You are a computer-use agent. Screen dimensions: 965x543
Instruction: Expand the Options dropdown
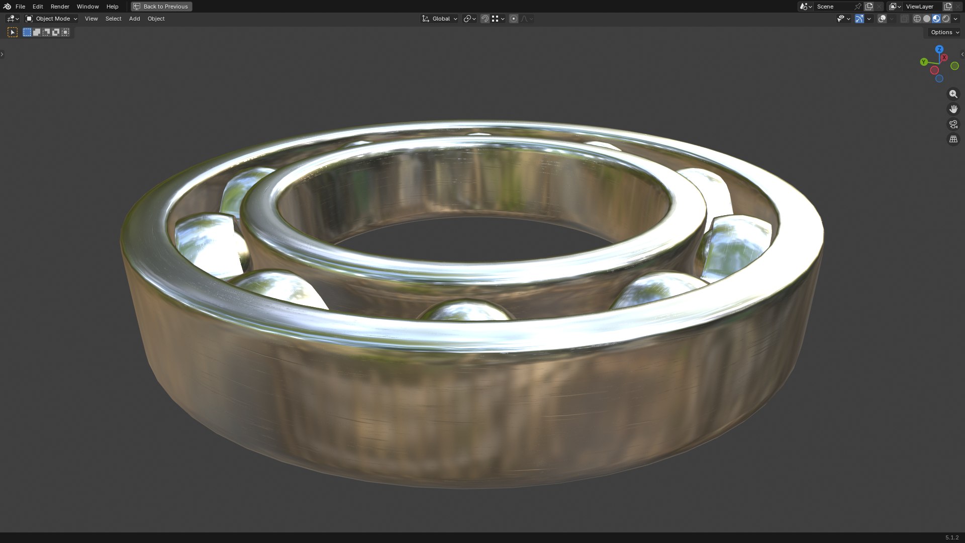944,32
